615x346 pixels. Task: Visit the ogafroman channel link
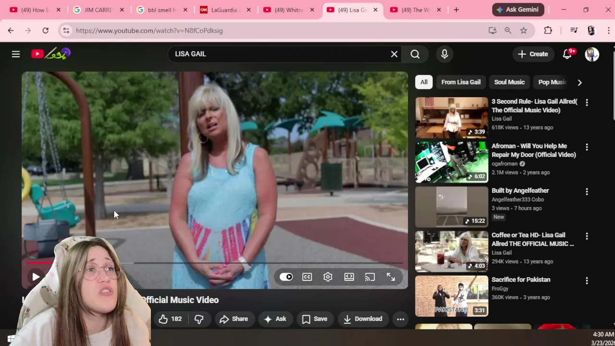pos(504,164)
